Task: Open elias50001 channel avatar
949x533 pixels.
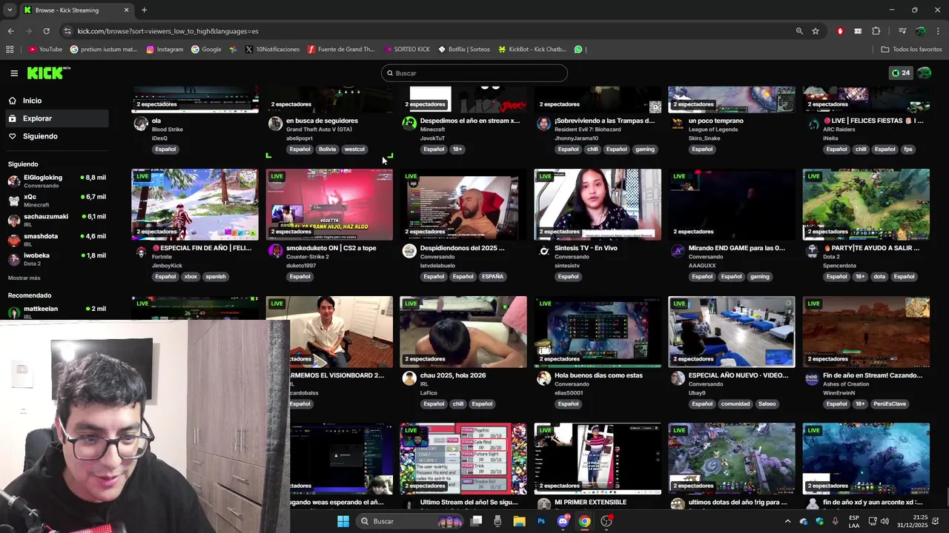Action: point(543,379)
